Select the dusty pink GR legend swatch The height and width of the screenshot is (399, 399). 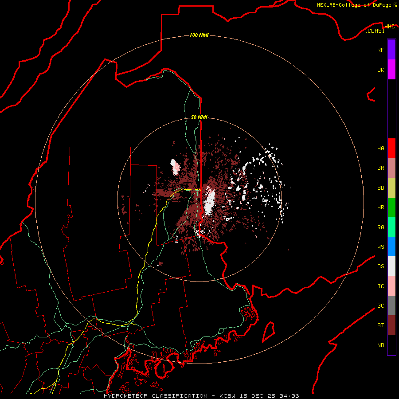pos(391,168)
